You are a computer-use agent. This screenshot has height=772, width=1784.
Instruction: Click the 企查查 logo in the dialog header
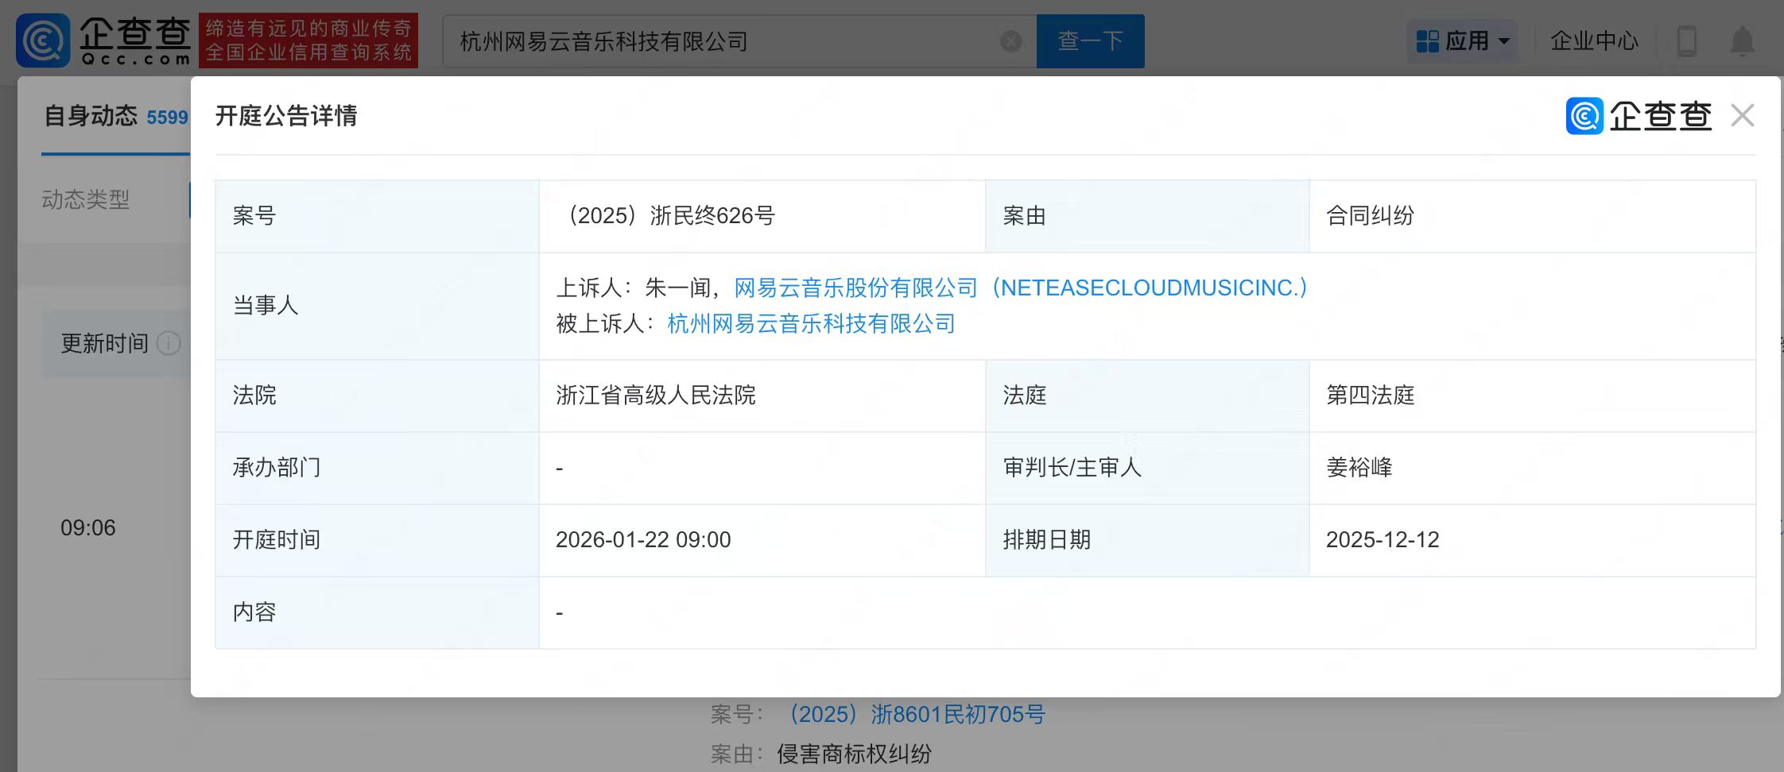(1639, 116)
